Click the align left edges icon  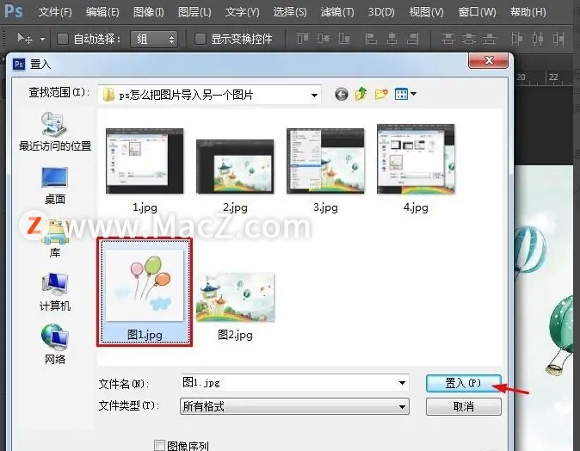pyautogui.click(x=371, y=39)
